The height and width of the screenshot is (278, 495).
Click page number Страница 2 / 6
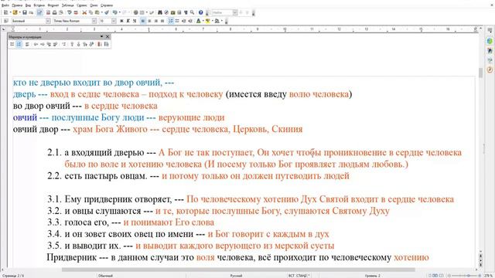coord(13,276)
